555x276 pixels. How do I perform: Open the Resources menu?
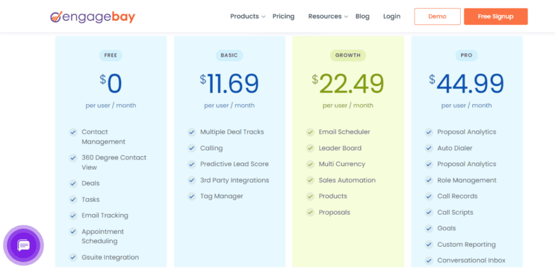click(x=325, y=16)
